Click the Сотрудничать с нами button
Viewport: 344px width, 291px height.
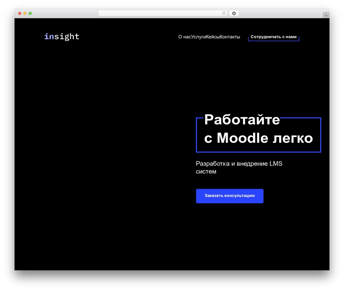[x=274, y=37]
